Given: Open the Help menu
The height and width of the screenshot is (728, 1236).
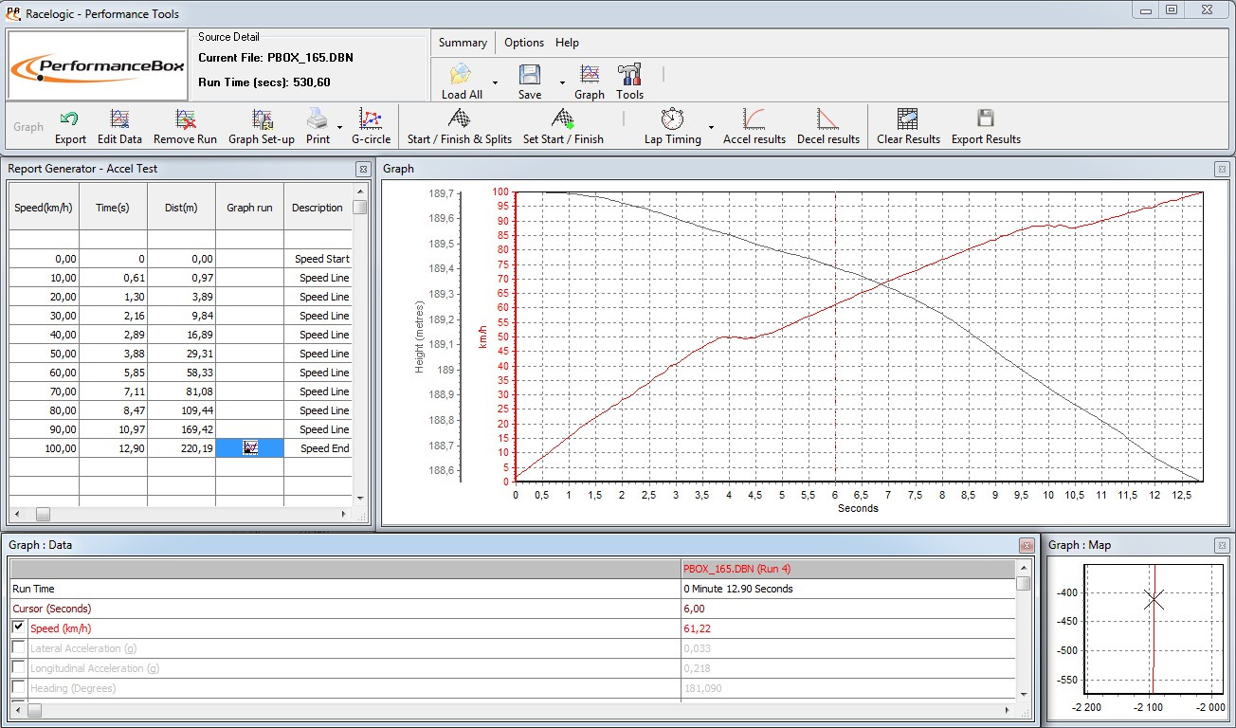Looking at the screenshot, I should coord(567,43).
